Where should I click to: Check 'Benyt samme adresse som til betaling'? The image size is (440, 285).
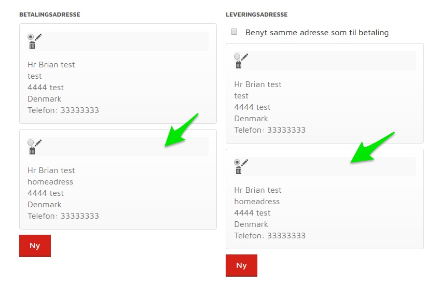(x=233, y=32)
